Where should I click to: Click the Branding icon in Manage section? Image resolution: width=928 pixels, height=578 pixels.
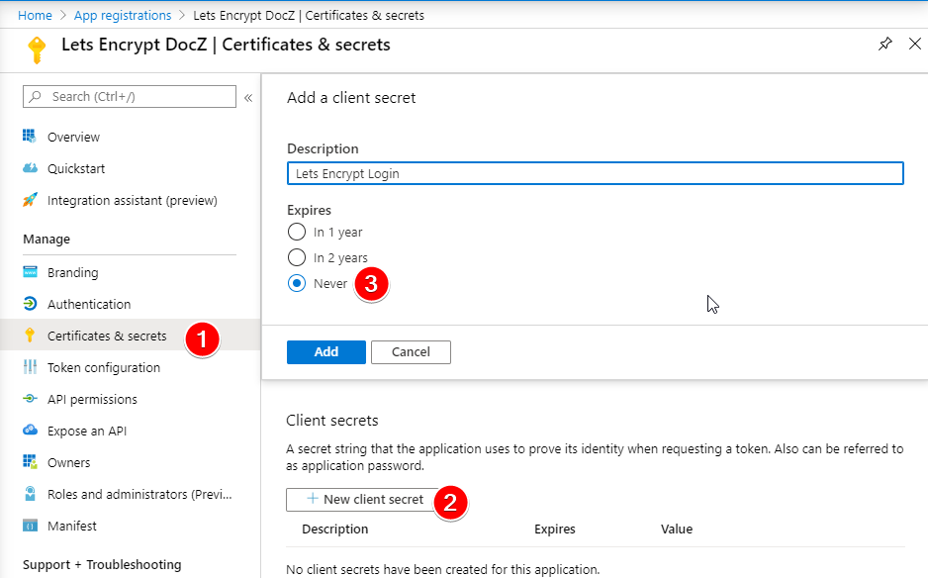coord(30,272)
